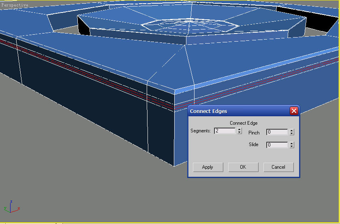Click empty gray viewport background below model

tap(101, 190)
